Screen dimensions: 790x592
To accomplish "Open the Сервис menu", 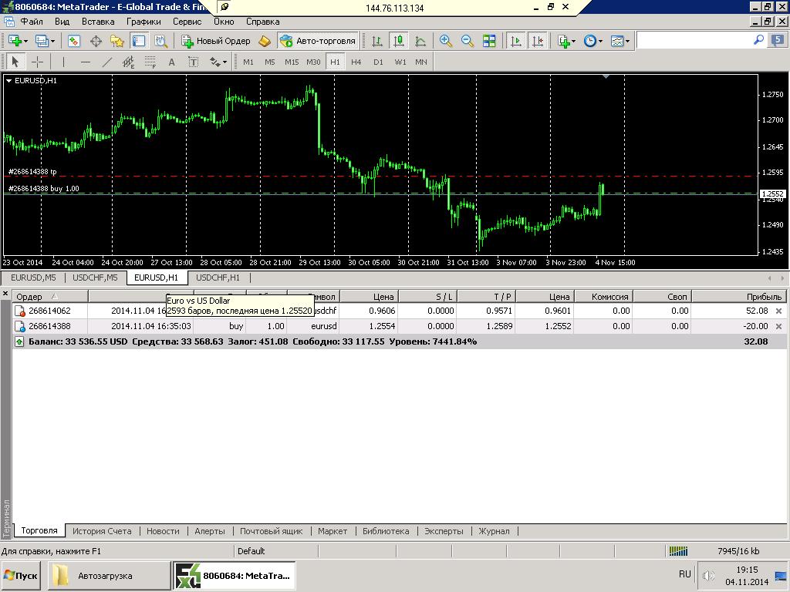I will coord(187,22).
